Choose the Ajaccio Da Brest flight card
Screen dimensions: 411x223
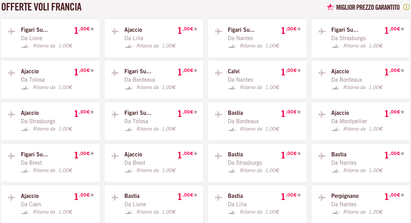[154, 163]
